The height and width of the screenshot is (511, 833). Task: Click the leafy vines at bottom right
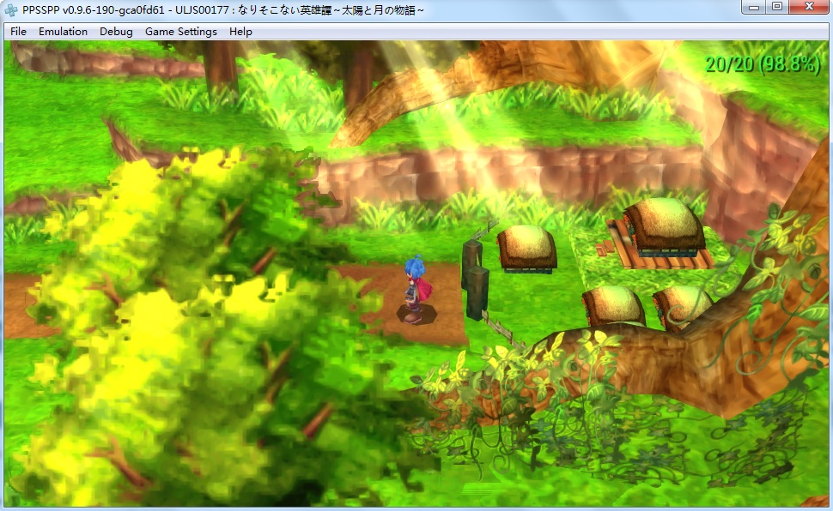click(x=601, y=429)
